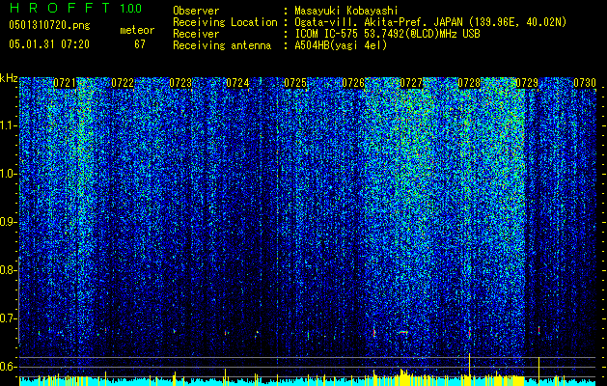Click the long horizontal meteor echo below 0727

click(403, 332)
